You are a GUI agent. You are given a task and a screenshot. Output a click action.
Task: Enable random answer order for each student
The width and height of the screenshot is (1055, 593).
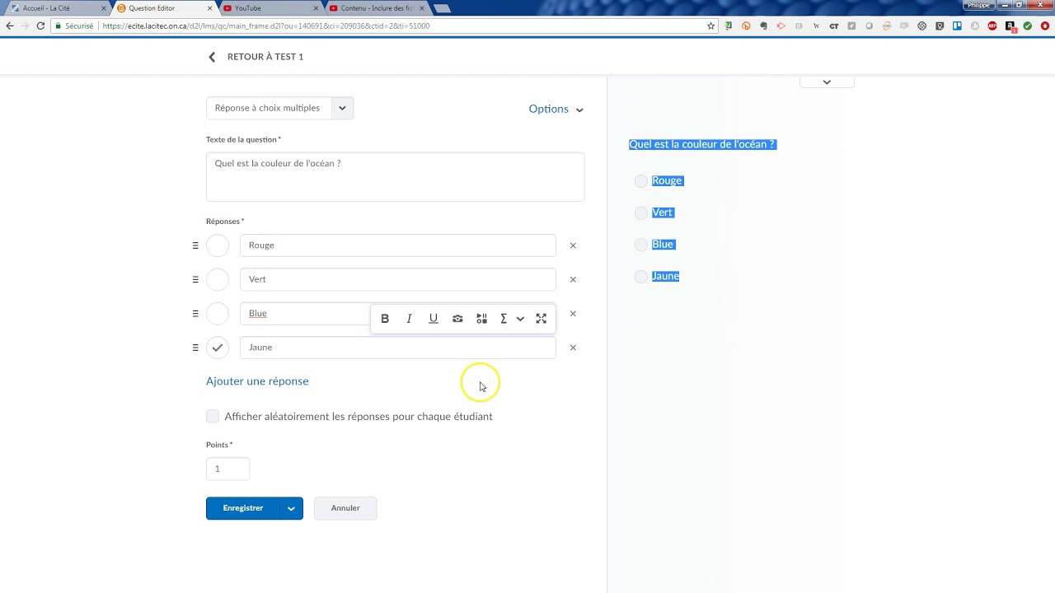click(213, 416)
